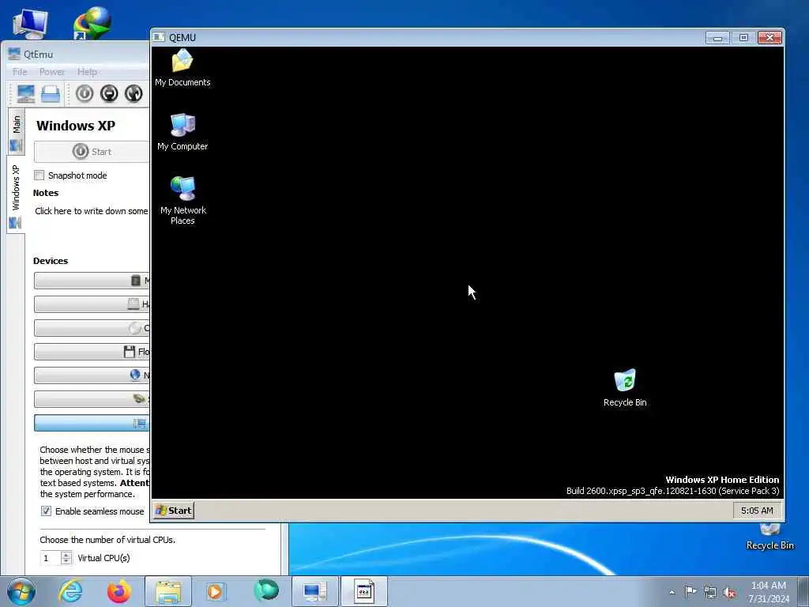Click the QEMU title bar icon
The width and height of the screenshot is (809, 607).
pyautogui.click(x=160, y=37)
